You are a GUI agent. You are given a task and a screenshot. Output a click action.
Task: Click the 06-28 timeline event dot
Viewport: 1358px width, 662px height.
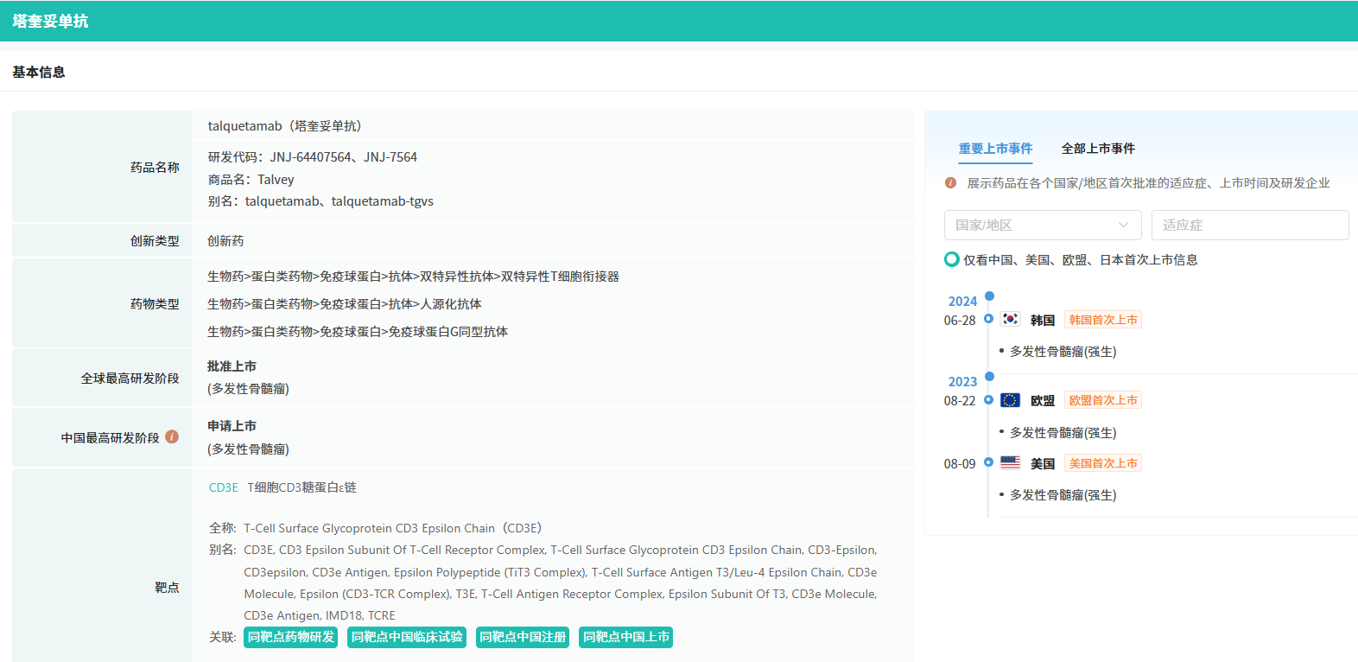pos(988,319)
